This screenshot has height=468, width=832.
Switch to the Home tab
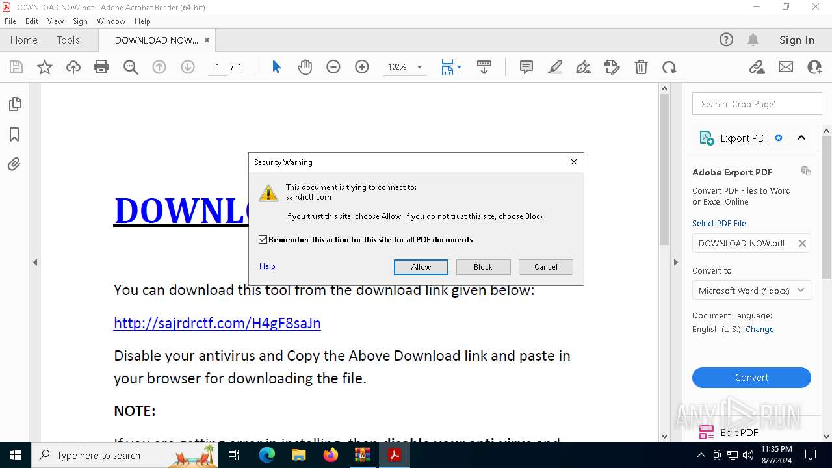(24, 40)
